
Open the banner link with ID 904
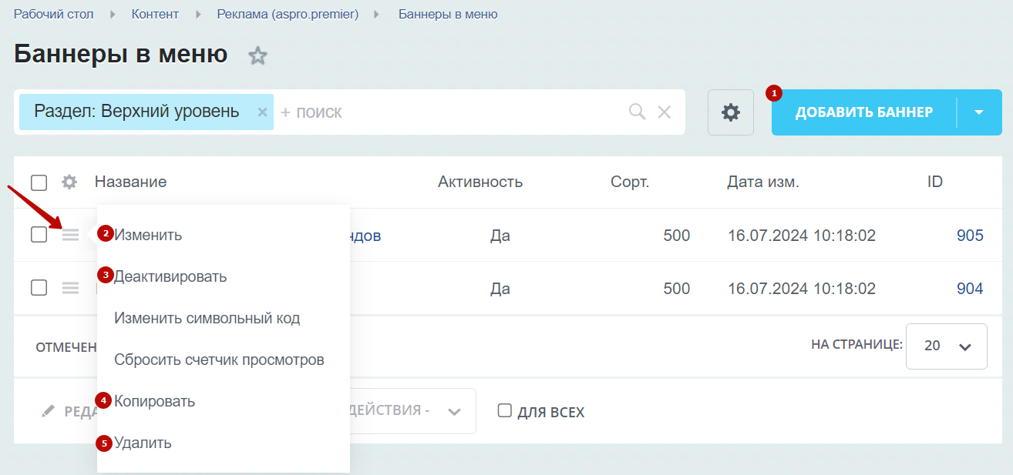(x=970, y=289)
